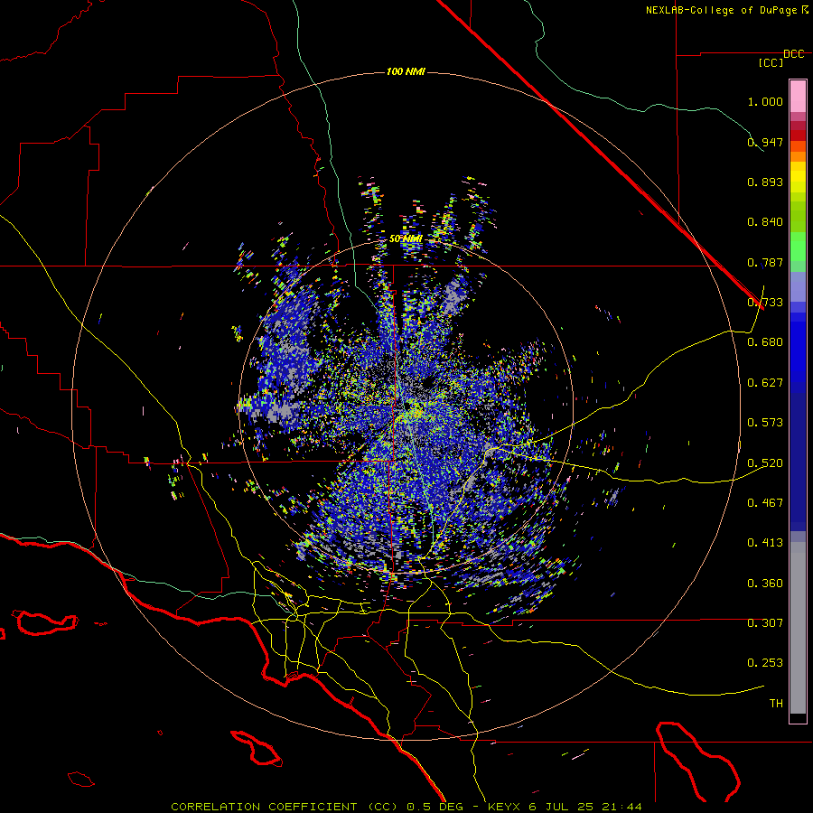This screenshot has height=813, width=813.
Task: Click the 100 NMI range ring label
Action: point(406,71)
